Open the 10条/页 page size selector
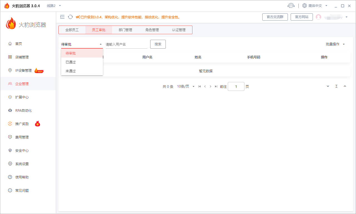 point(186,87)
